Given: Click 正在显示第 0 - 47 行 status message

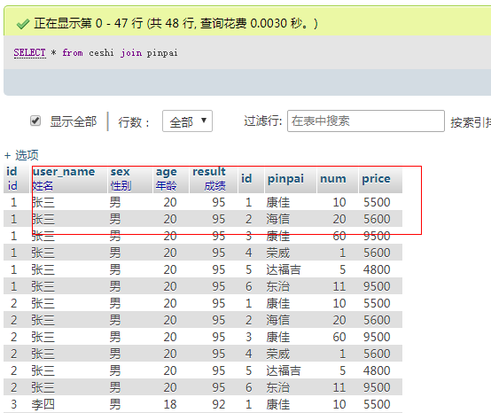Looking at the screenshot, I should coord(175,23).
